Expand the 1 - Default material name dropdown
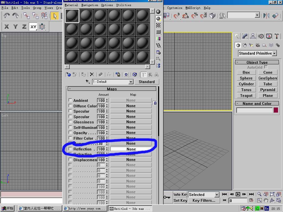This screenshot has width=283, height=212. coord(131,82)
